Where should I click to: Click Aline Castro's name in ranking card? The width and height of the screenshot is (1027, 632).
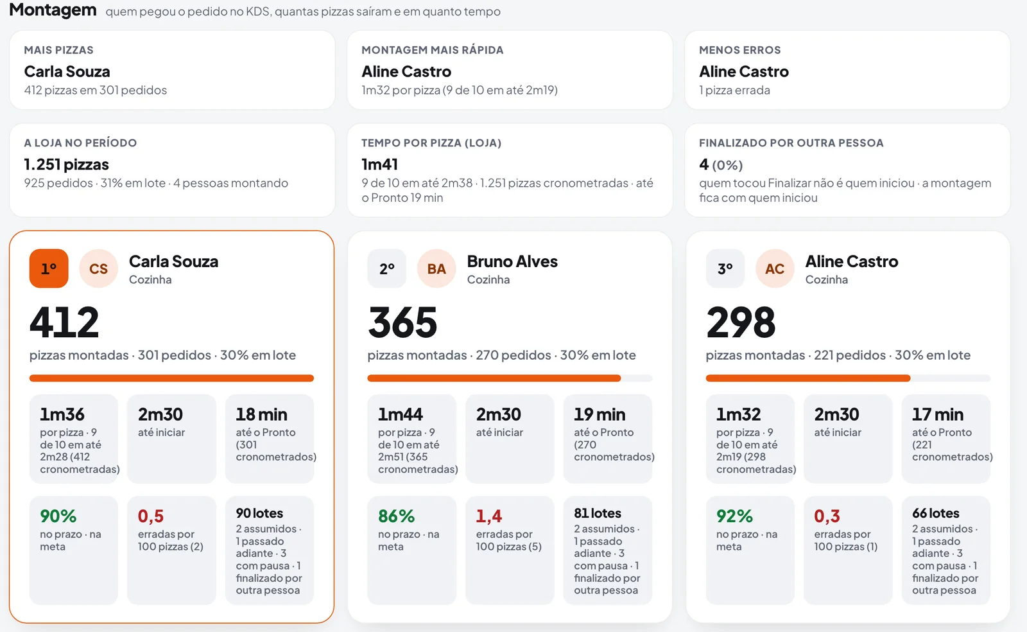[x=852, y=261]
